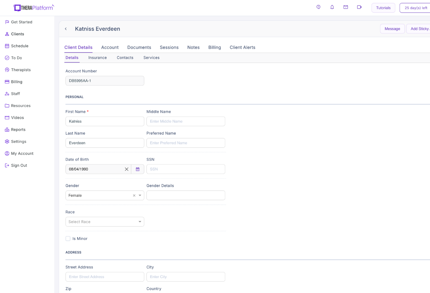Click the Schedule calendar icon in sidebar

click(7, 46)
